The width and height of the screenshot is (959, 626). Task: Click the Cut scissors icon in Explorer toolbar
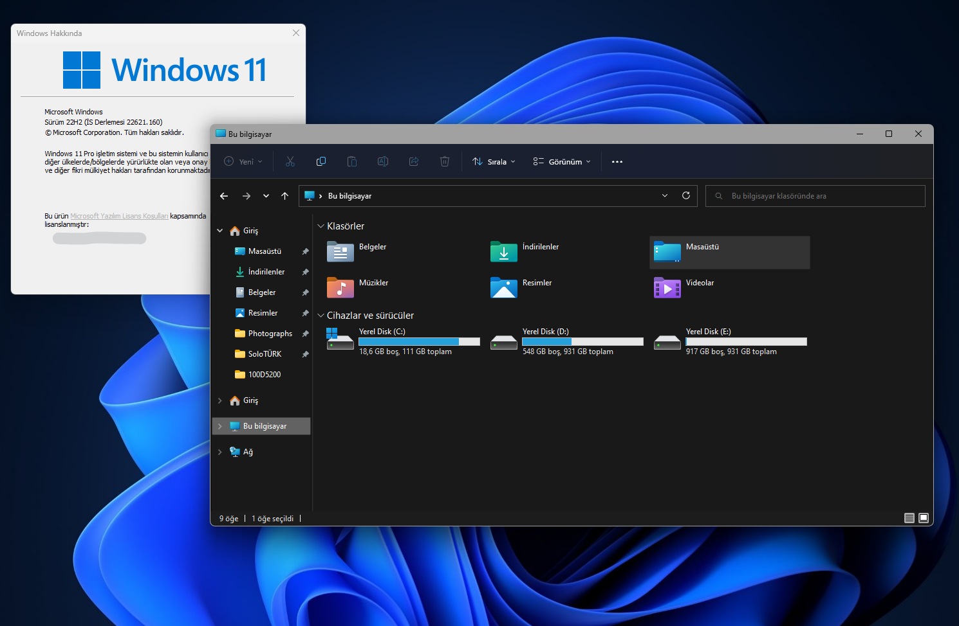(290, 161)
